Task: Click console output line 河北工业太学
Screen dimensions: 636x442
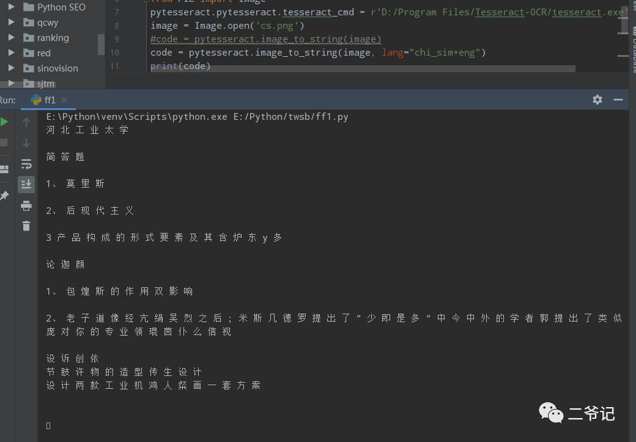Action: (87, 130)
